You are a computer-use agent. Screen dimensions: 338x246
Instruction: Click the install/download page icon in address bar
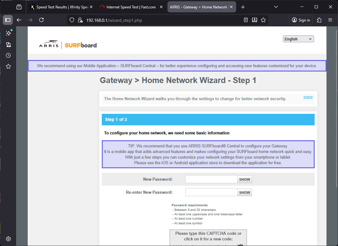pyautogui.click(x=255, y=20)
